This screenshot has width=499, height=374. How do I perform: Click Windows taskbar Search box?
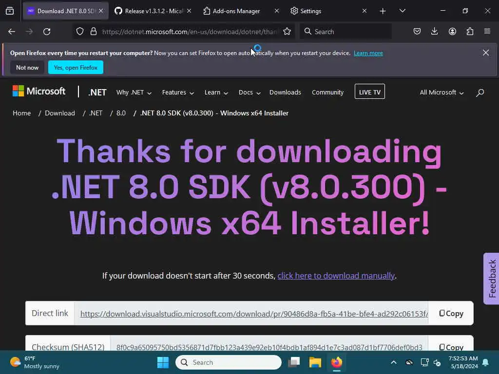point(229,362)
